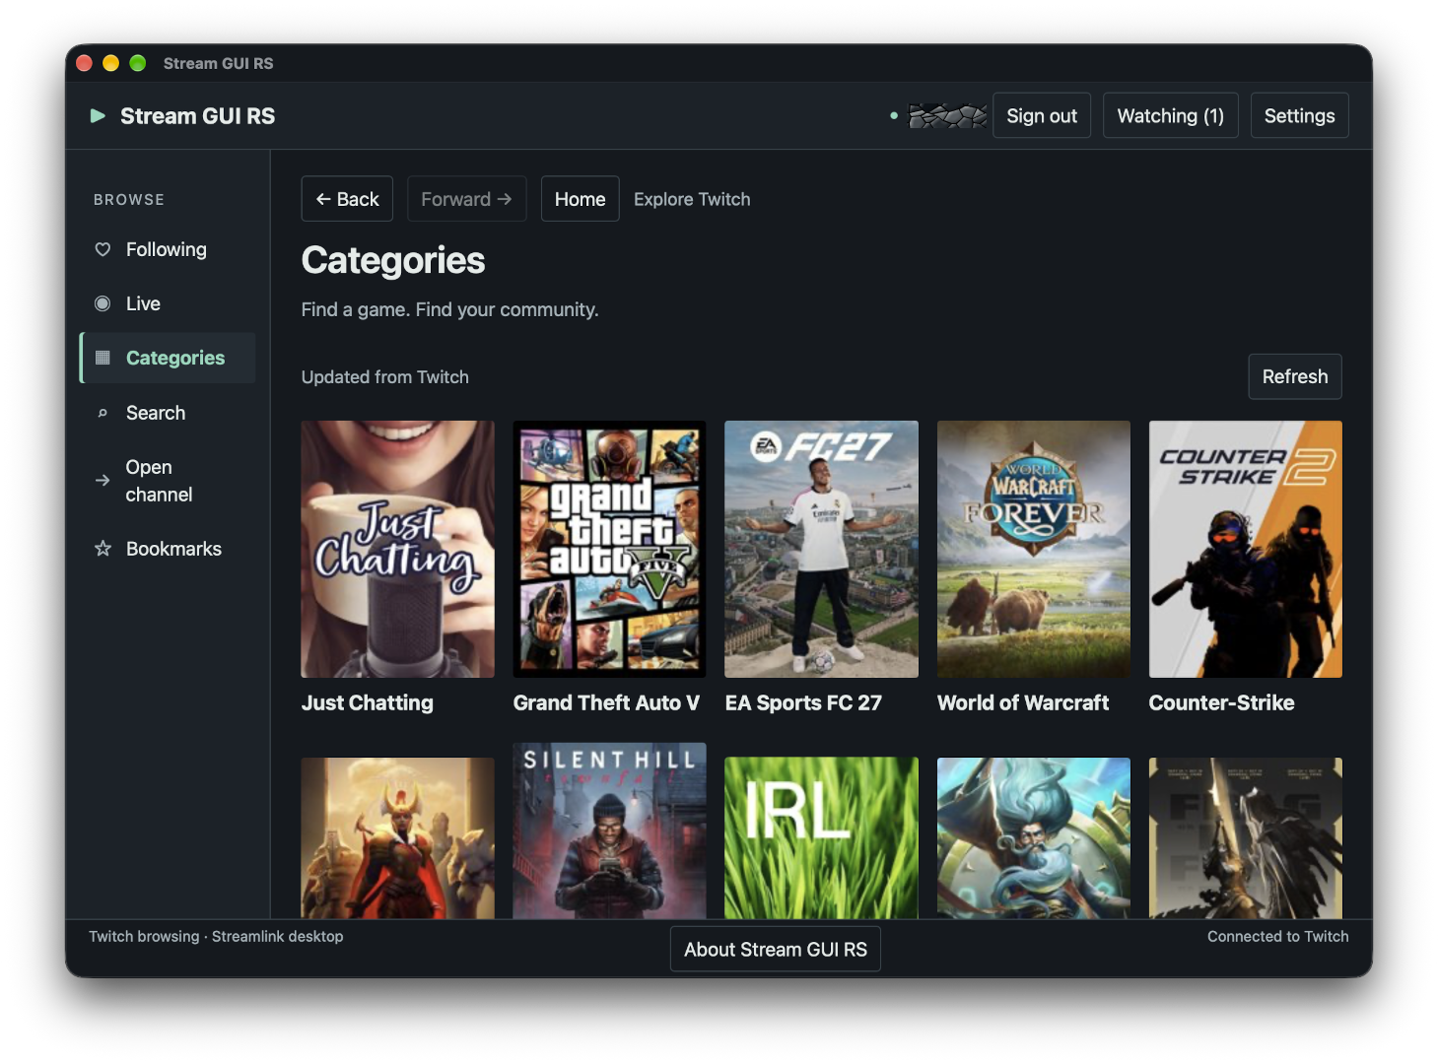Screen dimensions: 1438x1064
Task: Click the 'BROWSE' sidebar heading
Action: click(x=129, y=199)
